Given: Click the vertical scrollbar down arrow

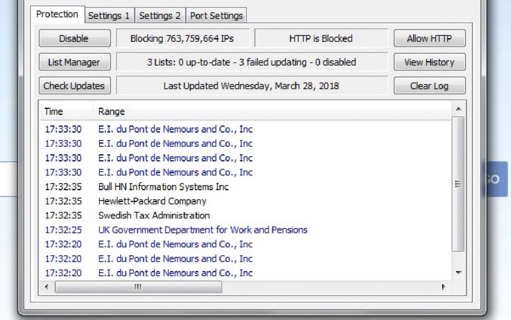Looking at the screenshot, I should click(458, 273).
